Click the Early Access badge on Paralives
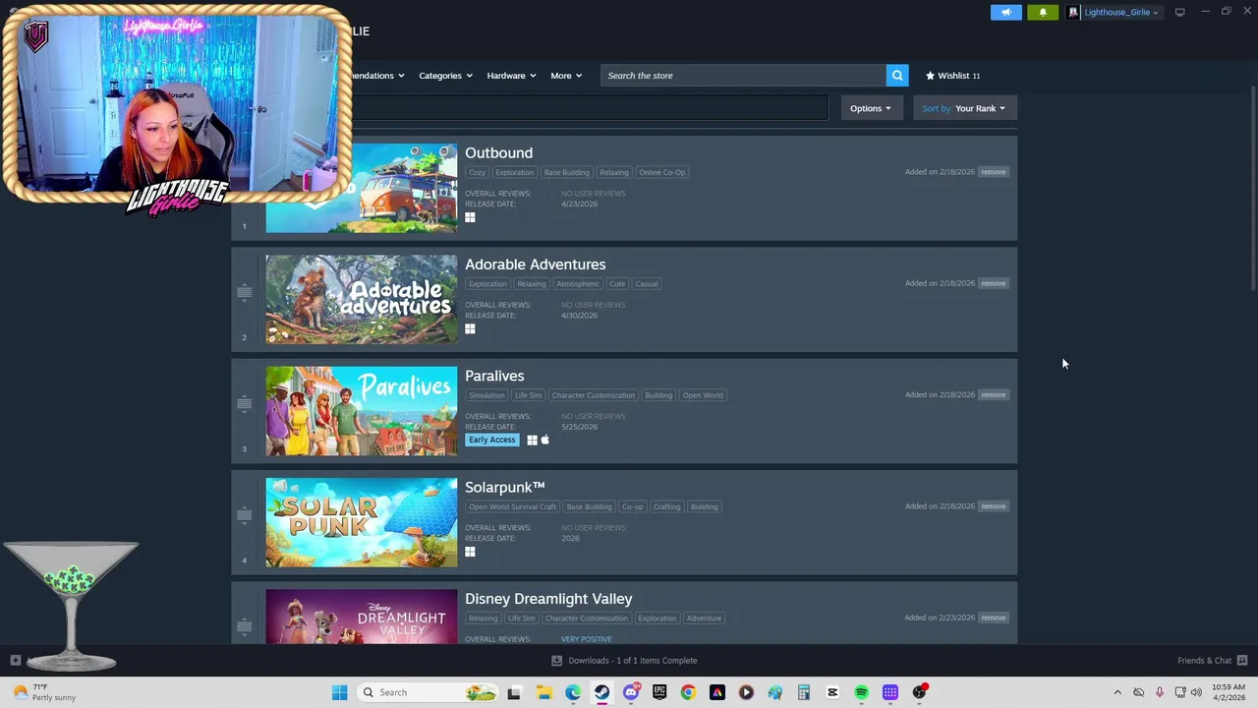The image size is (1258, 708). (491, 440)
